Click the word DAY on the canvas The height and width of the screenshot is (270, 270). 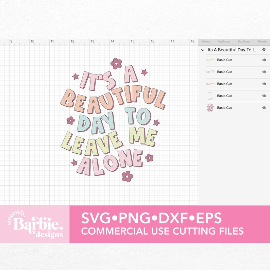[x=96, y=123]
